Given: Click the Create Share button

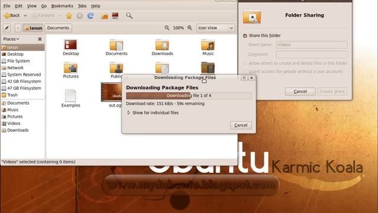Looking at the screenshot, I should (332, 92).
